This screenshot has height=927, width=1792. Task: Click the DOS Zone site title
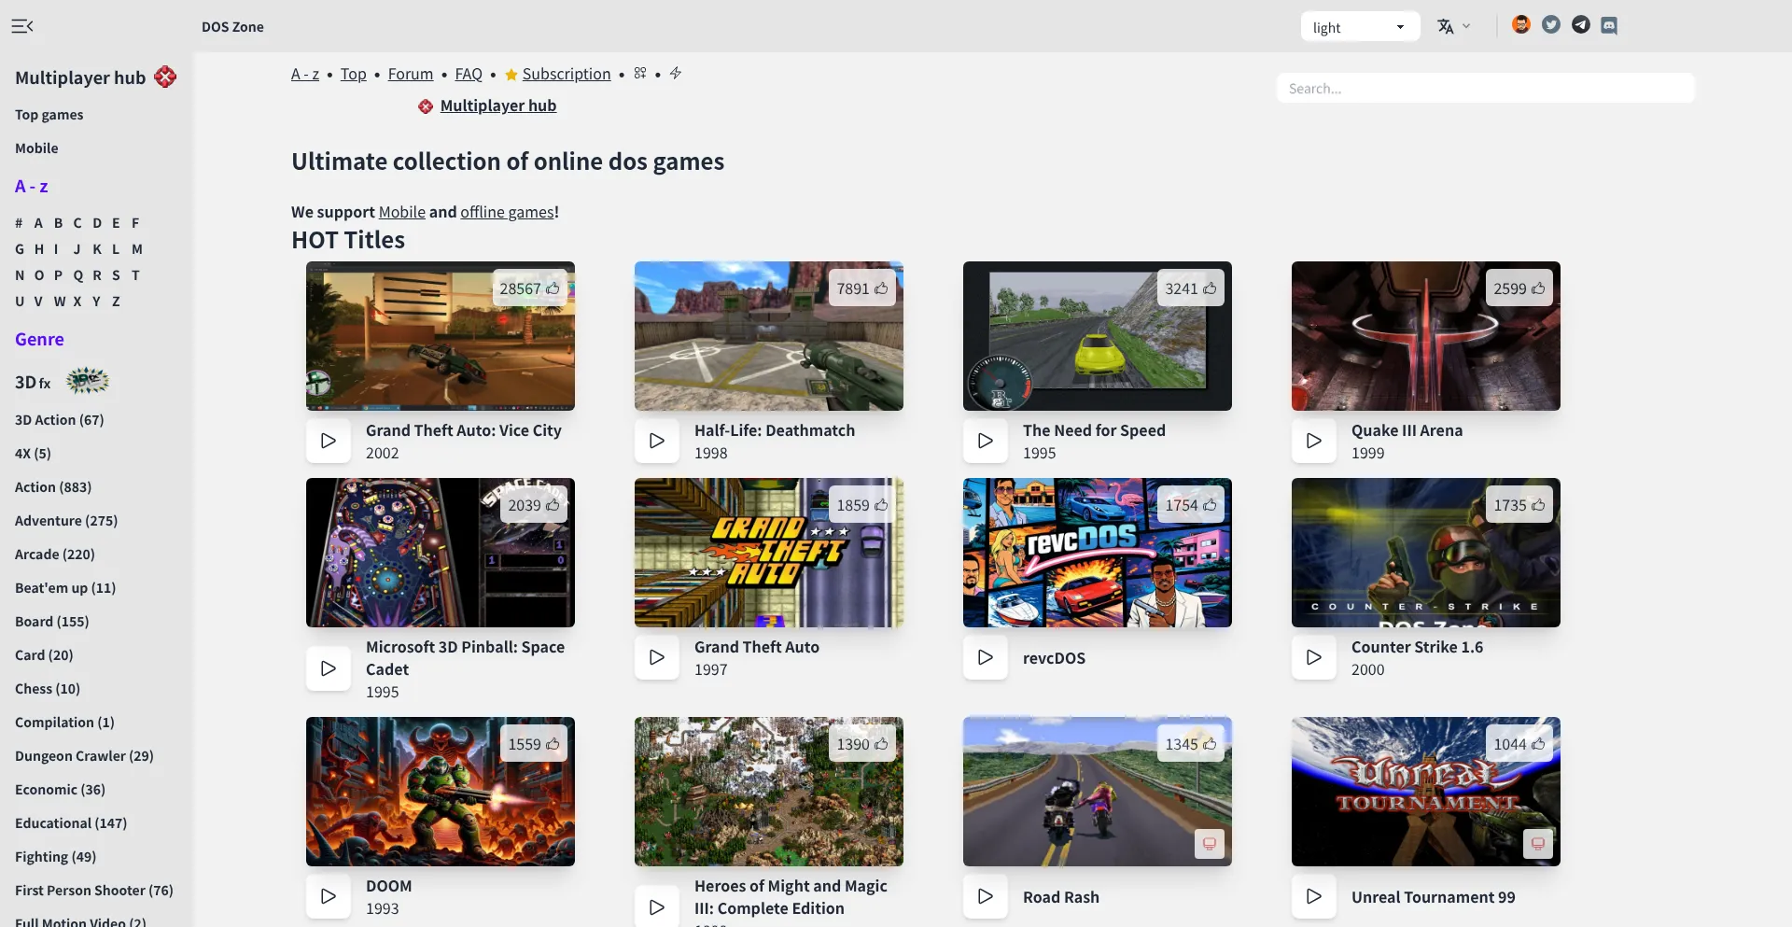click(232, 27)
